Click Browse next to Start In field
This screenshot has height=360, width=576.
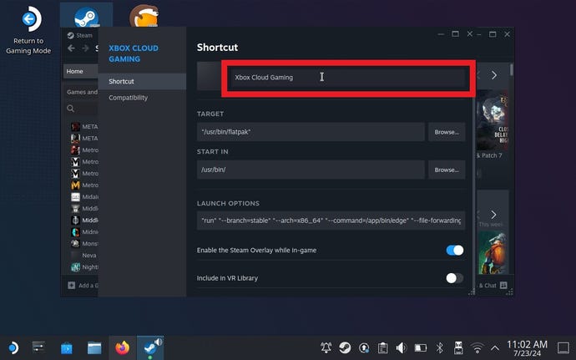point(447,170)
